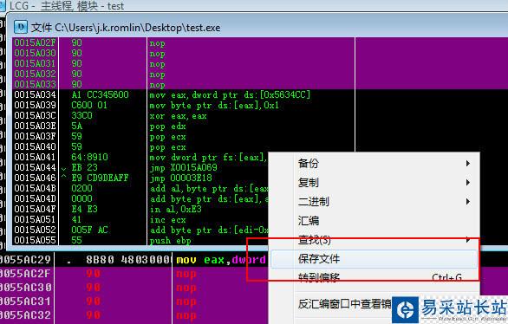
Task: Click instruction mov eax,dword ptr ds:[0x5634CC]
Action: click(230, 94)
